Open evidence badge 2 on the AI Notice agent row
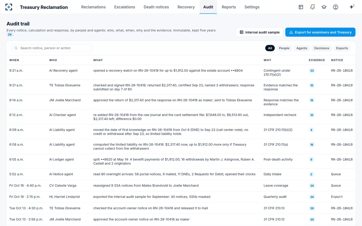 (x=311, y=175)
